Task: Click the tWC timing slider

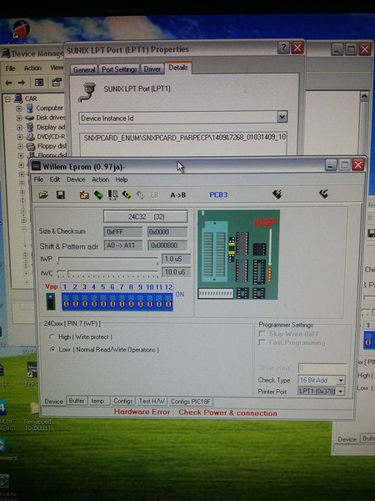Action: point(107,272)
